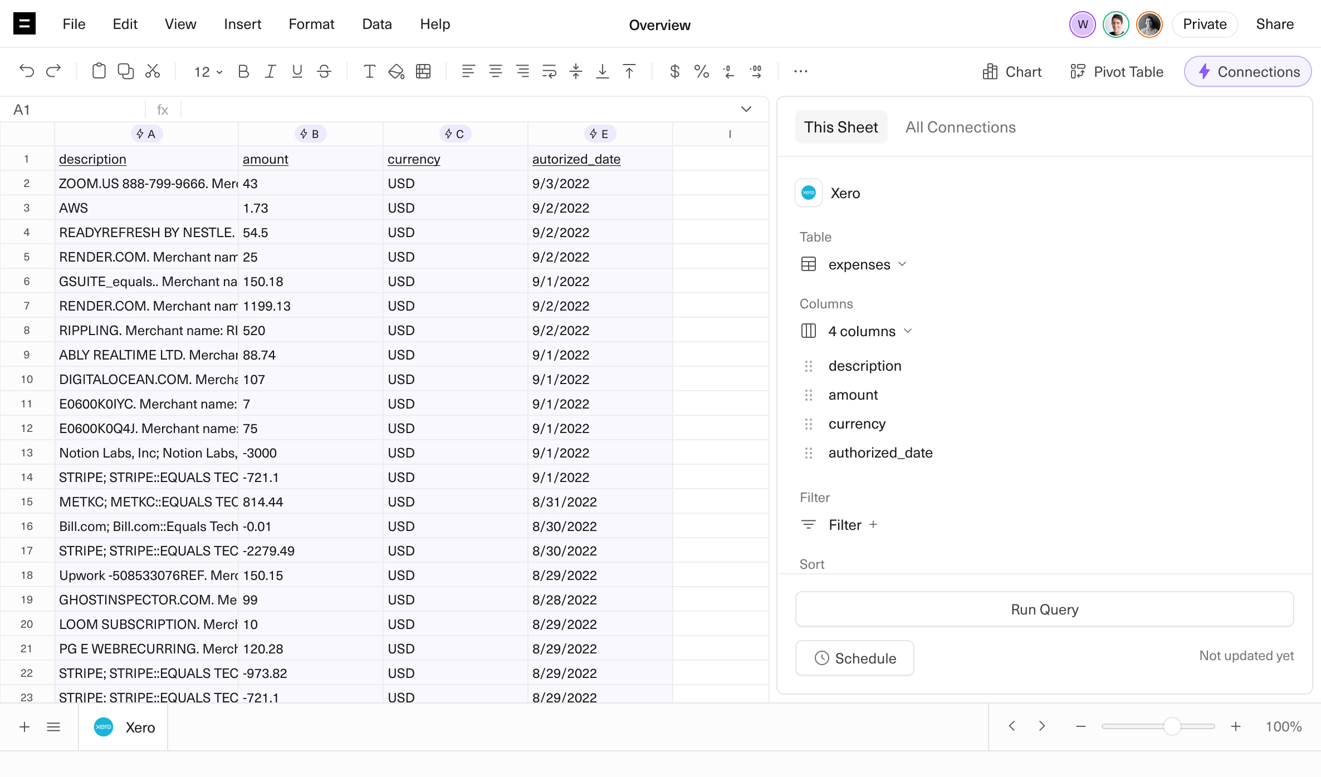
Task: Open the Format menu
Action: coord(311,24)
